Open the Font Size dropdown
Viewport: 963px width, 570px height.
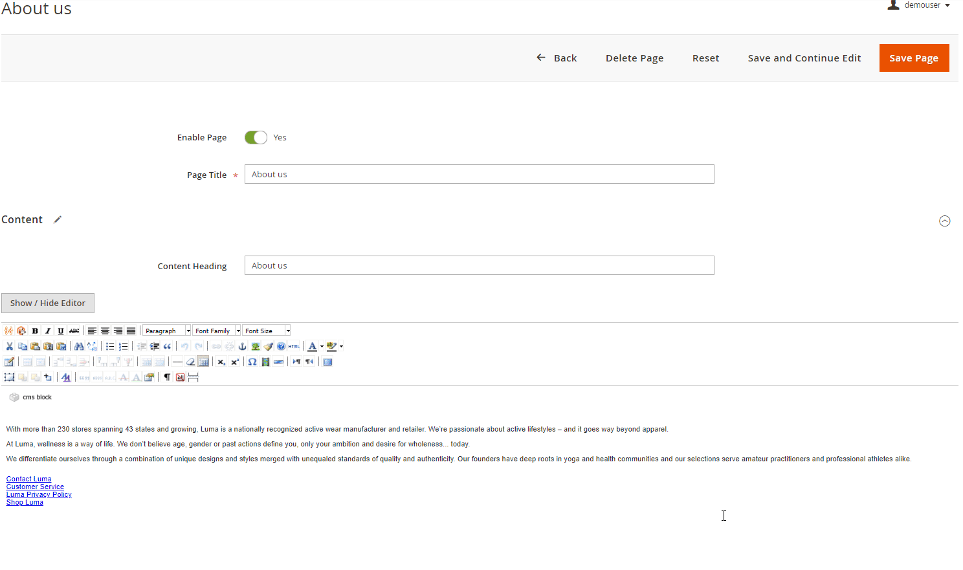pyautogui.click(x=267, y=331)
